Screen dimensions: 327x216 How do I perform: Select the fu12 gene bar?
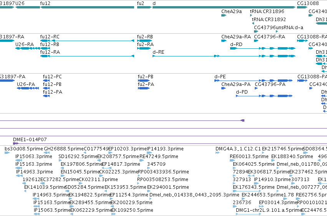click(x=87, y=7)
